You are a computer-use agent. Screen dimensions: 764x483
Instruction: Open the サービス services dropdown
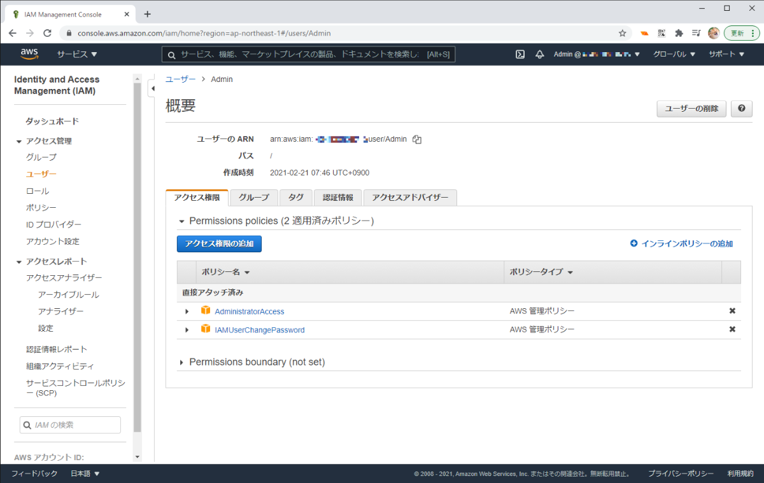(x=77, y=54)
